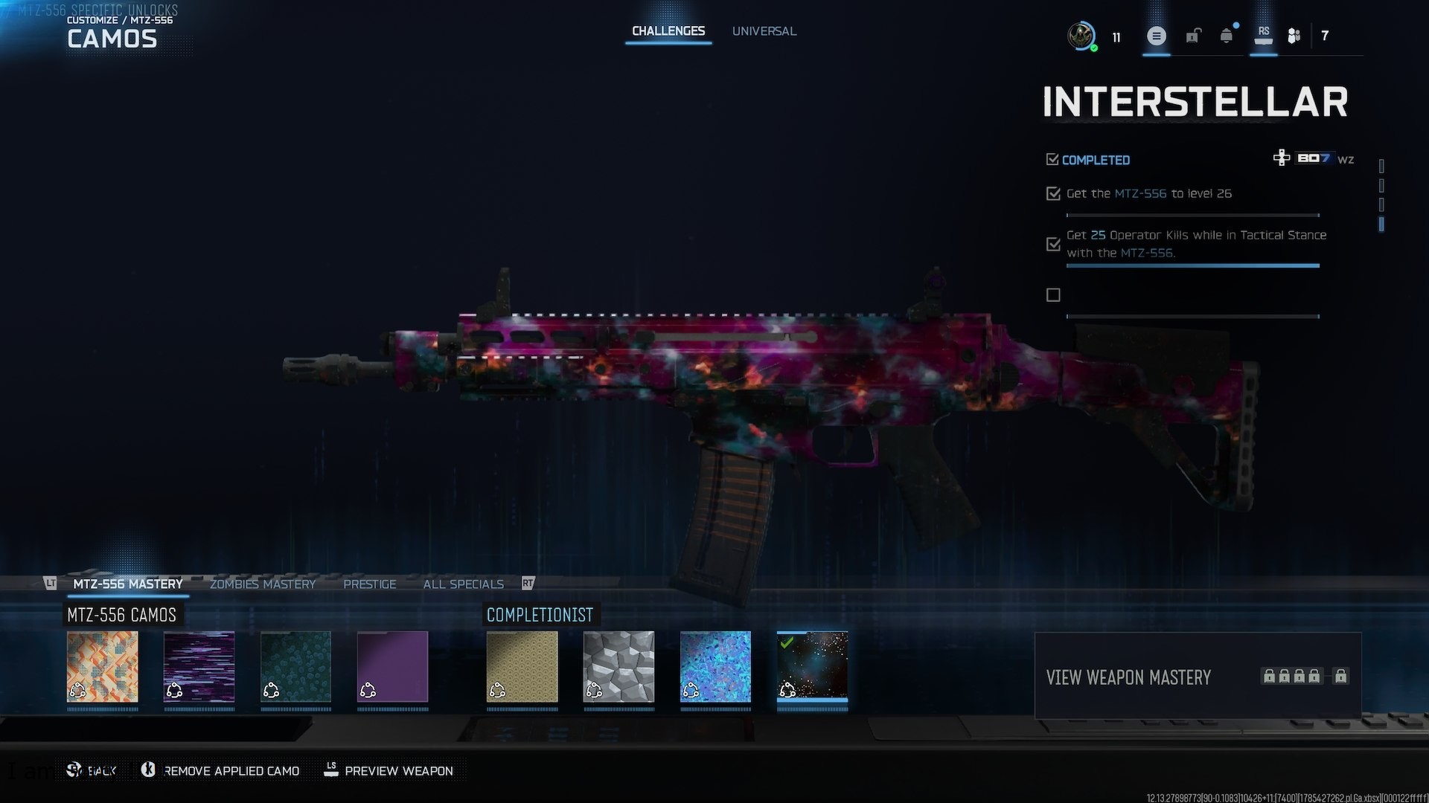1429x803 pixels.
Task: Click the single rightmost lock icon in Weapon Mastery
Action: pyautogui.click(x=1340, y=676)
